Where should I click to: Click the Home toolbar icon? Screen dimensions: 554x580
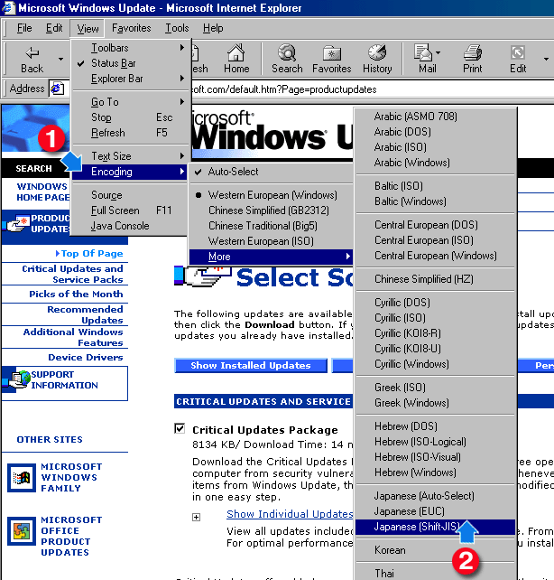236,52
